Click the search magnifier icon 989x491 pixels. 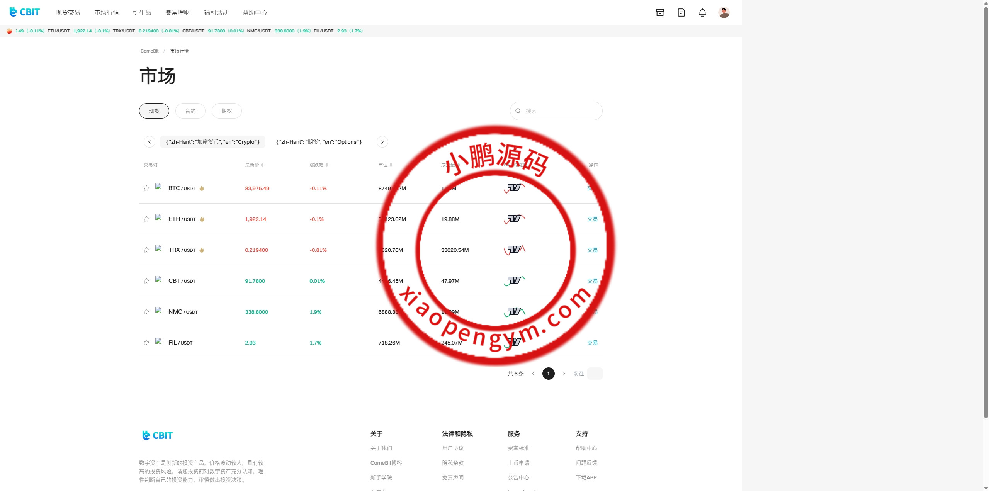coord(518,111)
